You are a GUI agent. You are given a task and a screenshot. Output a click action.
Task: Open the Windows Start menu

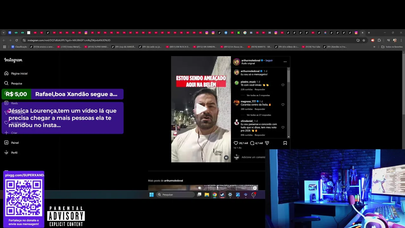tap(152, 195)
